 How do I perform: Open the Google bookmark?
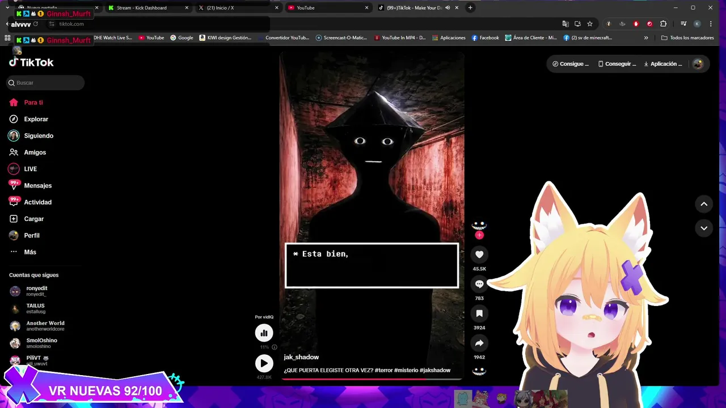(181, 38)
